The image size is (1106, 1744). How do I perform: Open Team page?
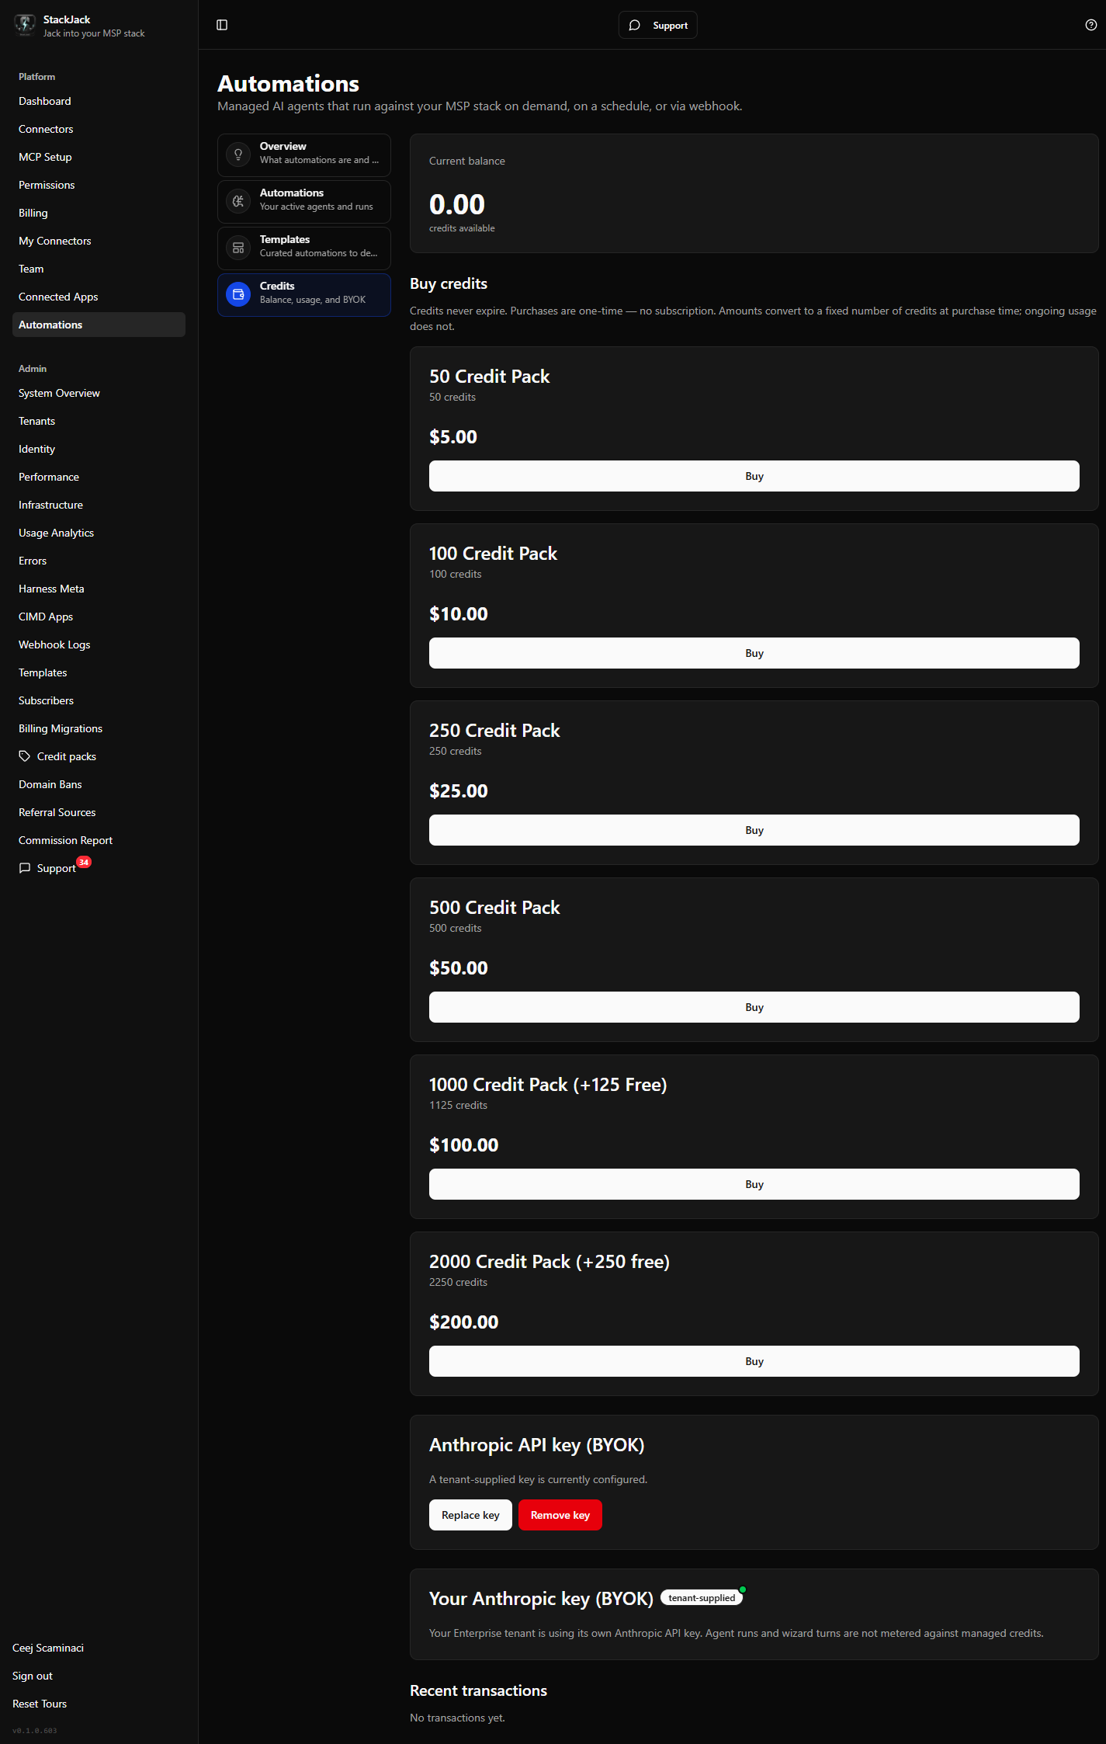(99, 269)
